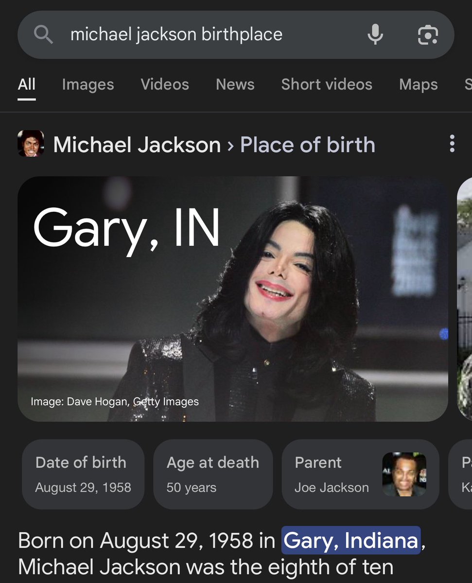Tap the Dave Hogan, Getty Images credit
Viewport: 472px width, 583px height.
[115, 402]
